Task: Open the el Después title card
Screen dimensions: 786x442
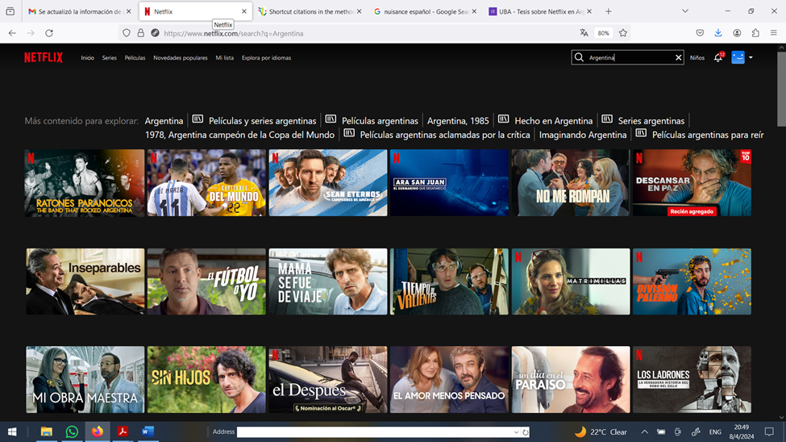Action: click(x=328, y=379)
